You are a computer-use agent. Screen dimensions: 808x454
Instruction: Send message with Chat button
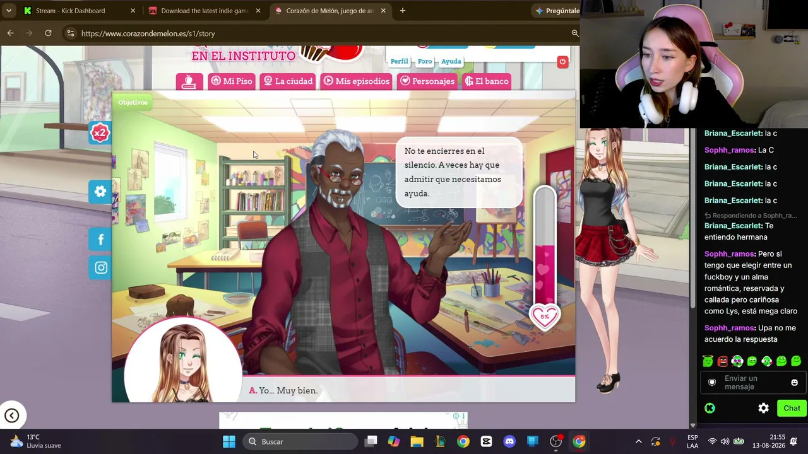pos(792,408)
